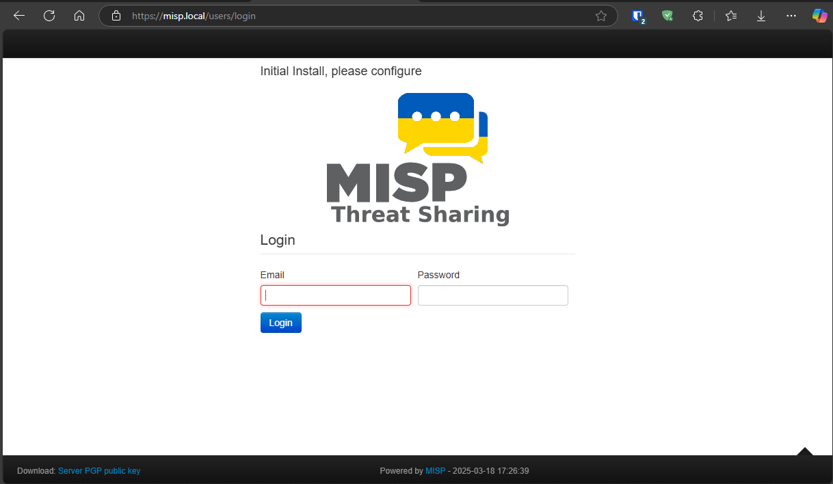The width and height of the screenshot is (833, 484).
Task: Open the browser settings menu via ellipsis
Action: (x=791, y=15)
